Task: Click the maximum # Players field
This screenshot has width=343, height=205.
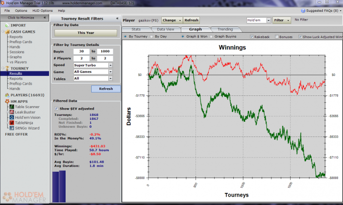Action: point(105,58)
